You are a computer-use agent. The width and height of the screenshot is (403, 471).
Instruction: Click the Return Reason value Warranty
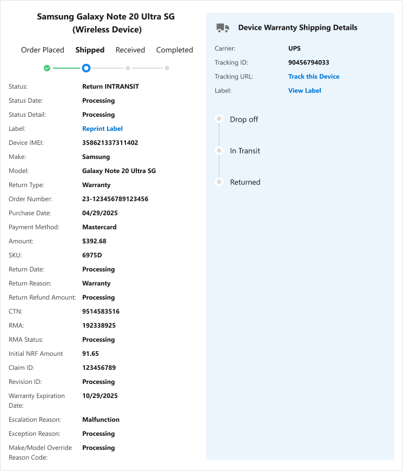96,283
